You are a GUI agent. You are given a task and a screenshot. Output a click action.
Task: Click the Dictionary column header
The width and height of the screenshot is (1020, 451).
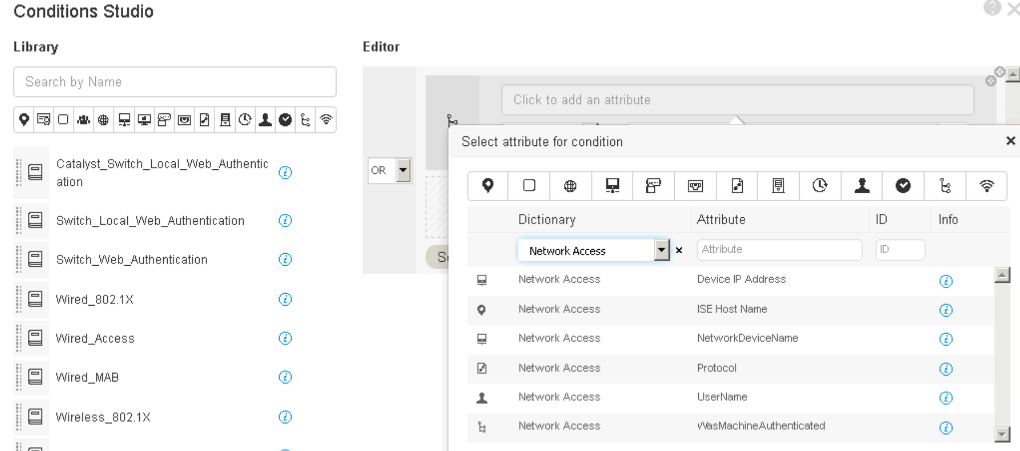547,220
